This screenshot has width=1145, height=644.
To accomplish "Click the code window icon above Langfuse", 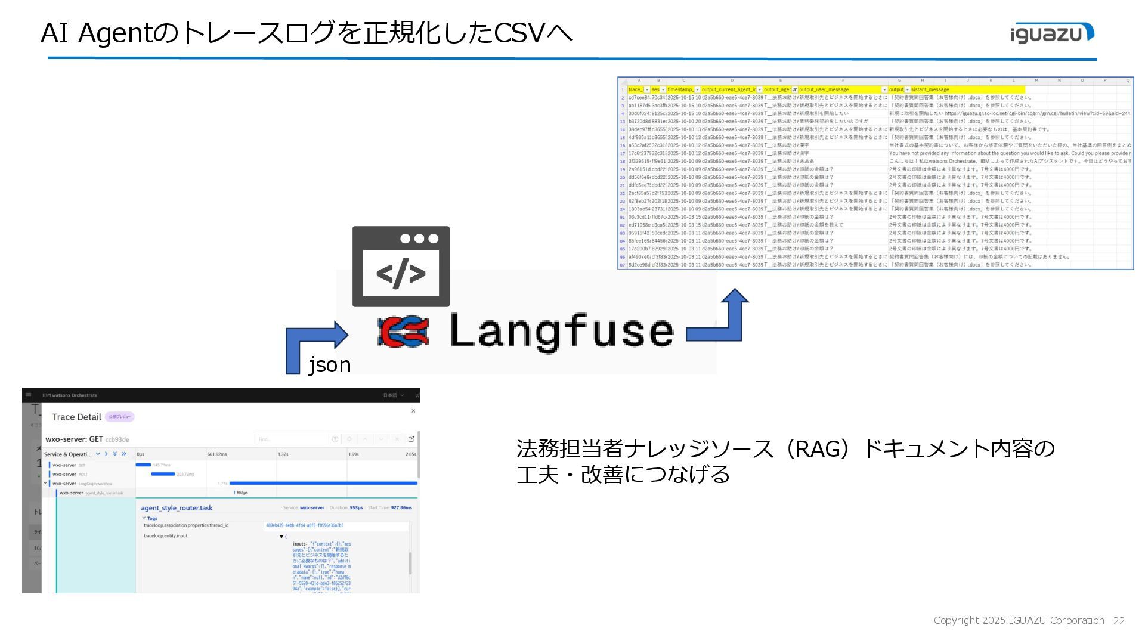I will pyautogui.click(x=401, y=267).
